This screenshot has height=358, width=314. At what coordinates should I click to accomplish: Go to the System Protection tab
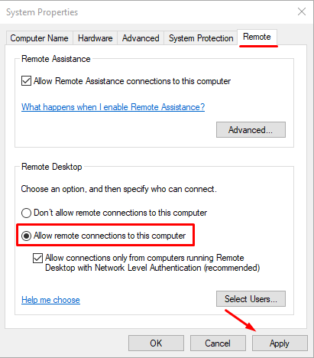point(201,38)
